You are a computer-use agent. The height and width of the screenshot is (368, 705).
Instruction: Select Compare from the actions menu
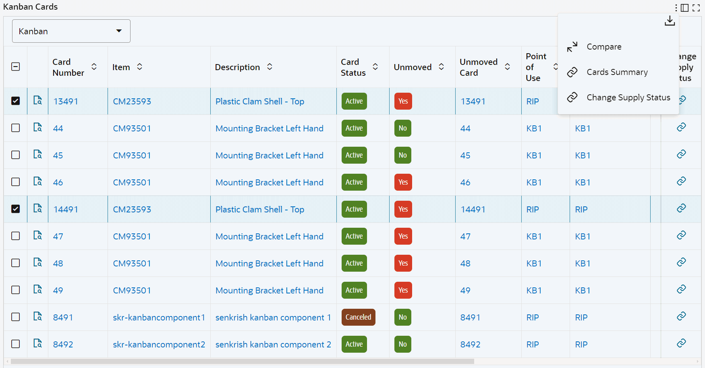click(x=618, y=47)
